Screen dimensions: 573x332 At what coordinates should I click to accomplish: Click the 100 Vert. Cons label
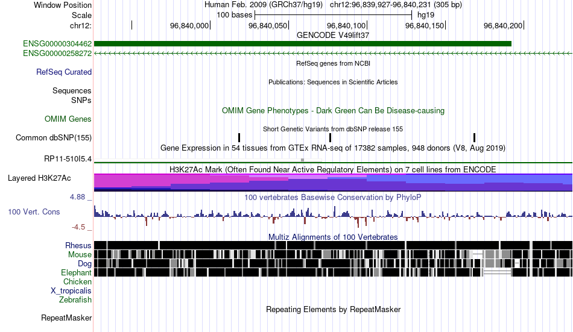(34, 212)
